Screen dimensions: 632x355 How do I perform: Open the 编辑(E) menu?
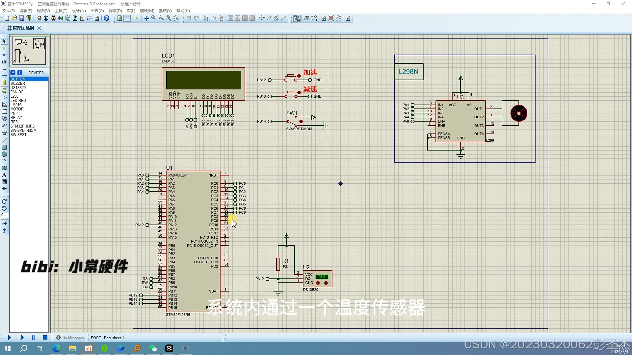point(26,11)
